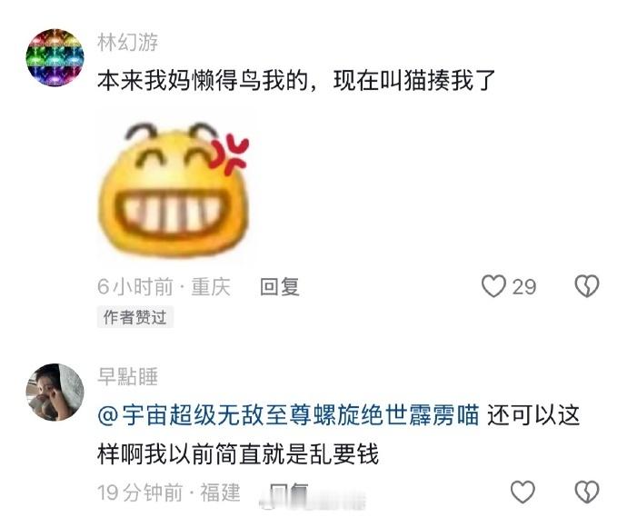Select comment text 样啊我以前简直就是乱要钱
This screenshot has height=517, width=627.
(x=238, y=454)
